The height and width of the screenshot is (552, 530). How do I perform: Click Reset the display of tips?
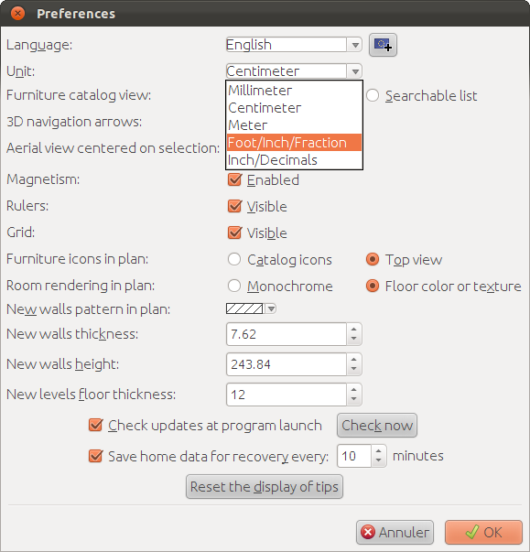pos(265,487)
